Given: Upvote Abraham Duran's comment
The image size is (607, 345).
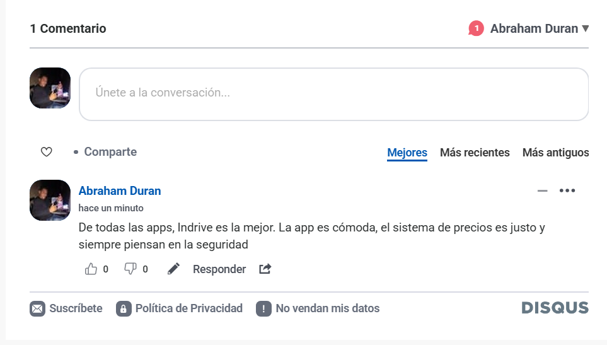Looking at the screenshot, I should (x=91, y=269).
